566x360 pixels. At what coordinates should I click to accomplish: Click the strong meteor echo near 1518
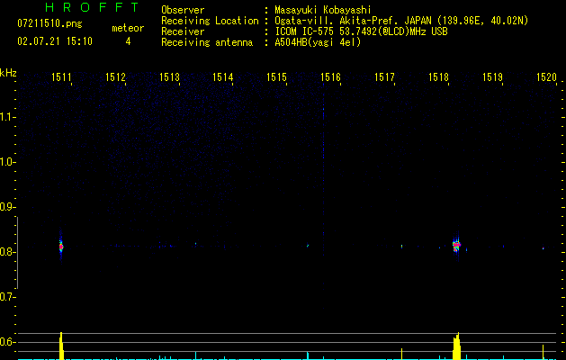(456, 246)
